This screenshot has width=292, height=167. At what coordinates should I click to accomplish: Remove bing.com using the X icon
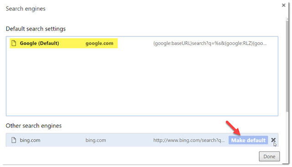coord(273,140)
